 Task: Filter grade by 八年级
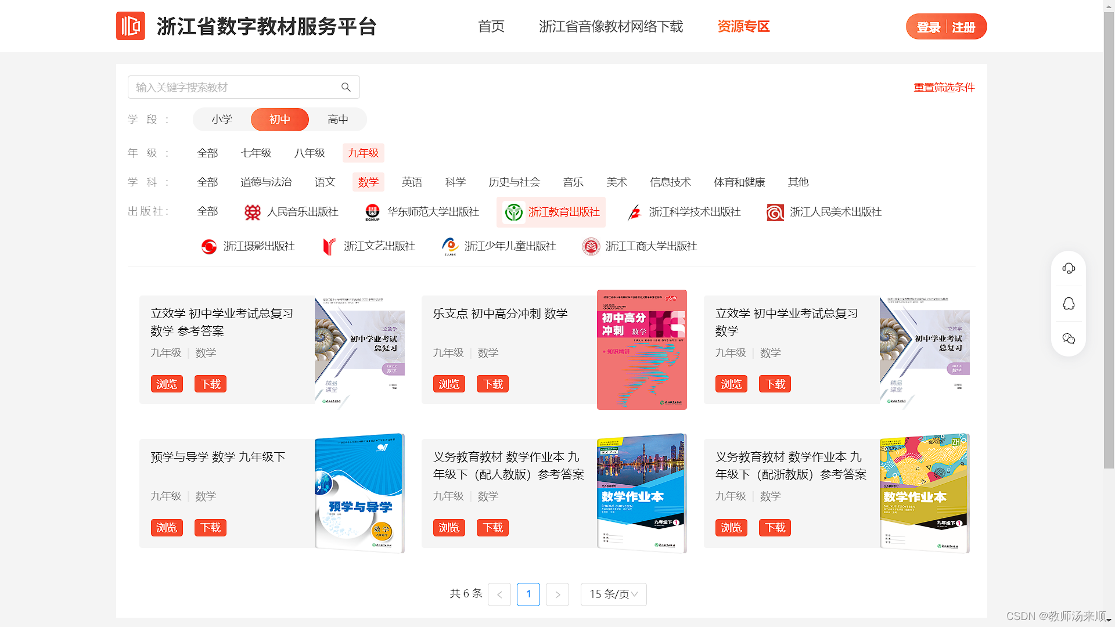point(310,153)
